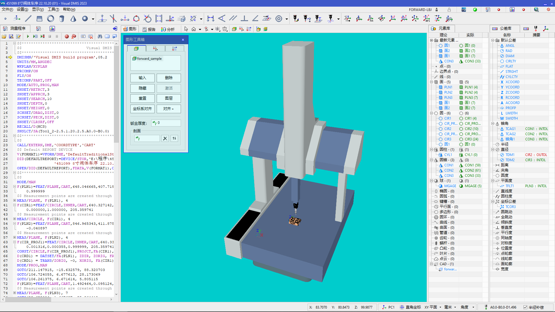Collapse the 坐标公差 tree node
The width and height of the screenshot is (555, 312).
click(493, 202)
